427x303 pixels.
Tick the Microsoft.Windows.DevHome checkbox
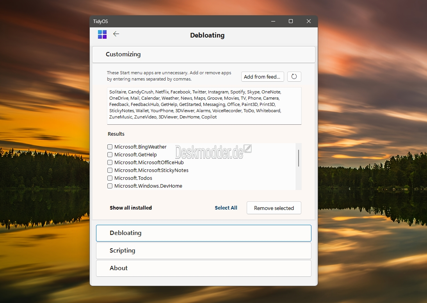[x=110, y=186]
